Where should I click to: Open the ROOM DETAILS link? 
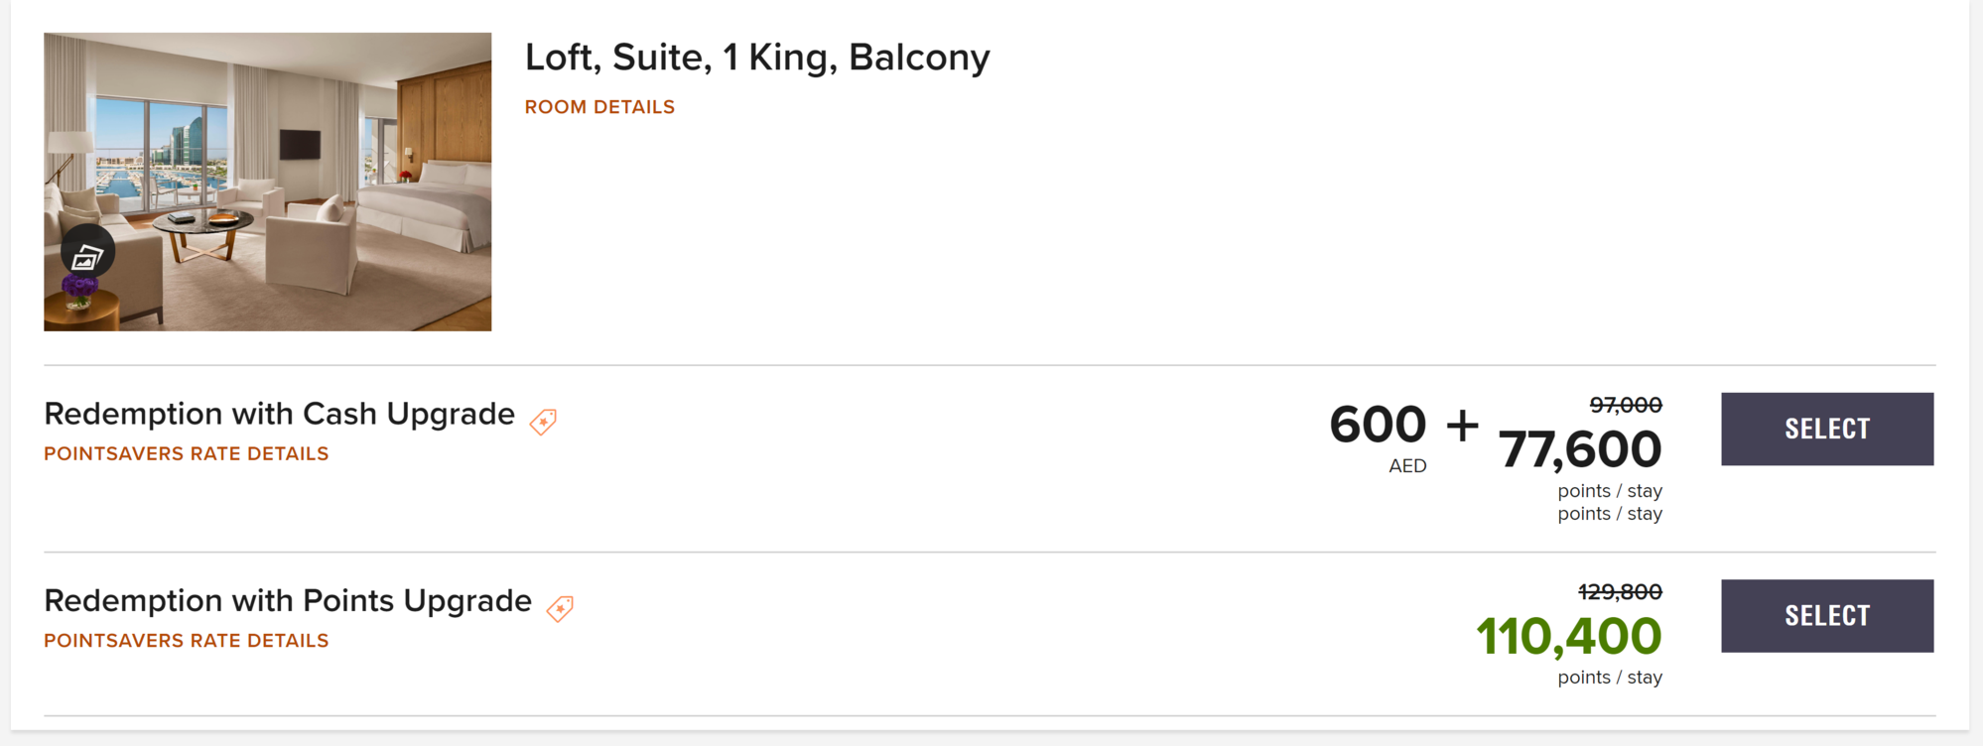pos(599,107)
